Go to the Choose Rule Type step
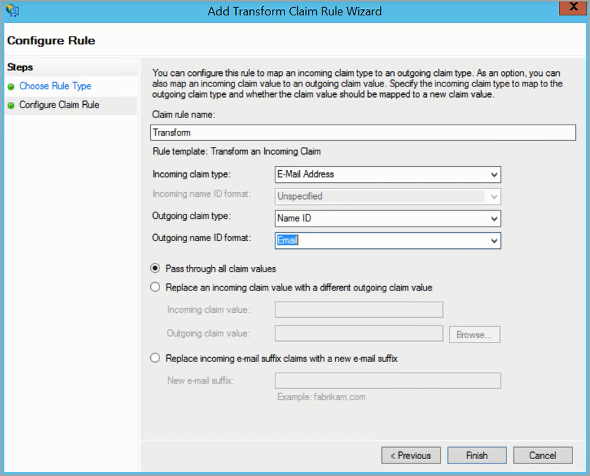 [x=55, y=86]
